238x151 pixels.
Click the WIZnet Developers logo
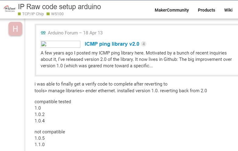tap(9, 9)
